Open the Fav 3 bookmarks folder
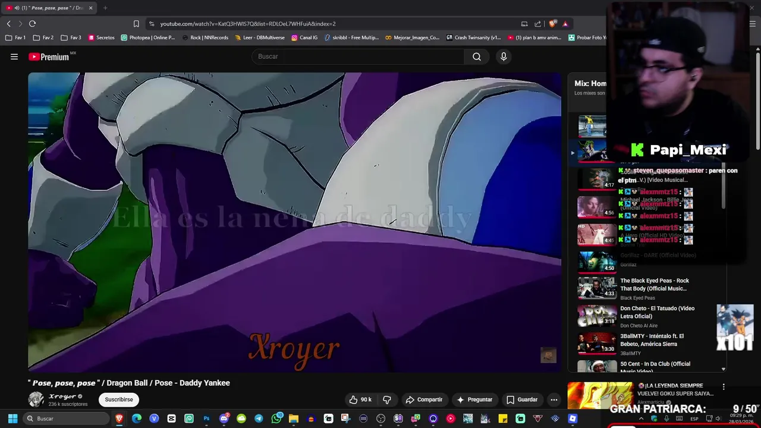The width and height of the screenshot is (761, 428). tap(71, 37)
